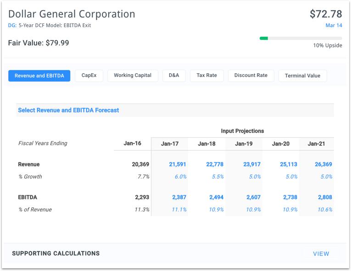Click the upside progress bar
Viewport: 351px width, 271px height.
pos(301,38)
